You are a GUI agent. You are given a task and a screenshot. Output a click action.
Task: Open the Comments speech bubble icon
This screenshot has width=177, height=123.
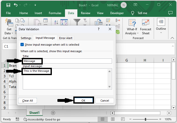170,13
